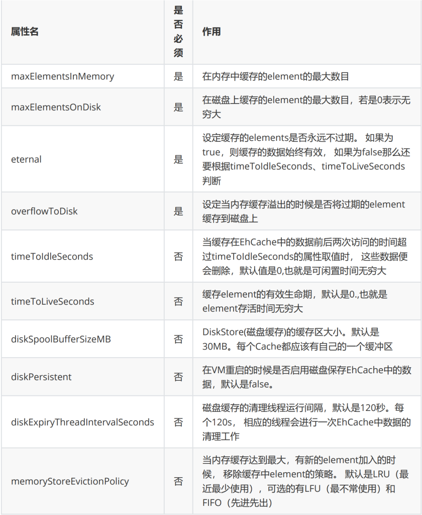This screenshot has width=422, height=515.
Task: Select the timeToLiveSeconds property name
Action: [x=53, y=302]
